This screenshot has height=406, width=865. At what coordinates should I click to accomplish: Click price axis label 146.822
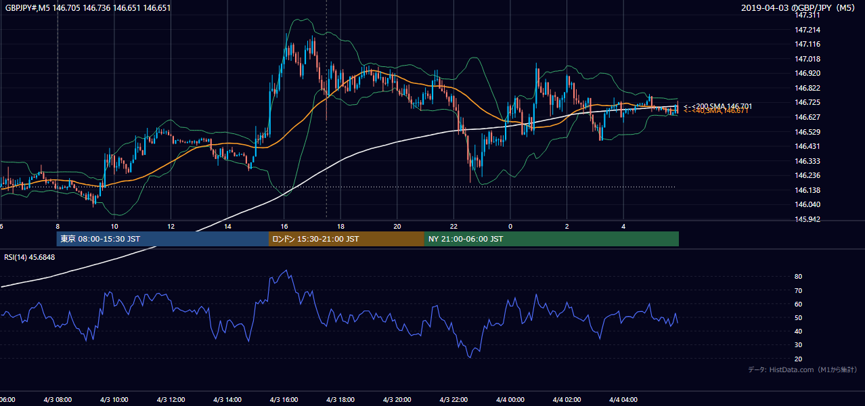click(807, 88)
